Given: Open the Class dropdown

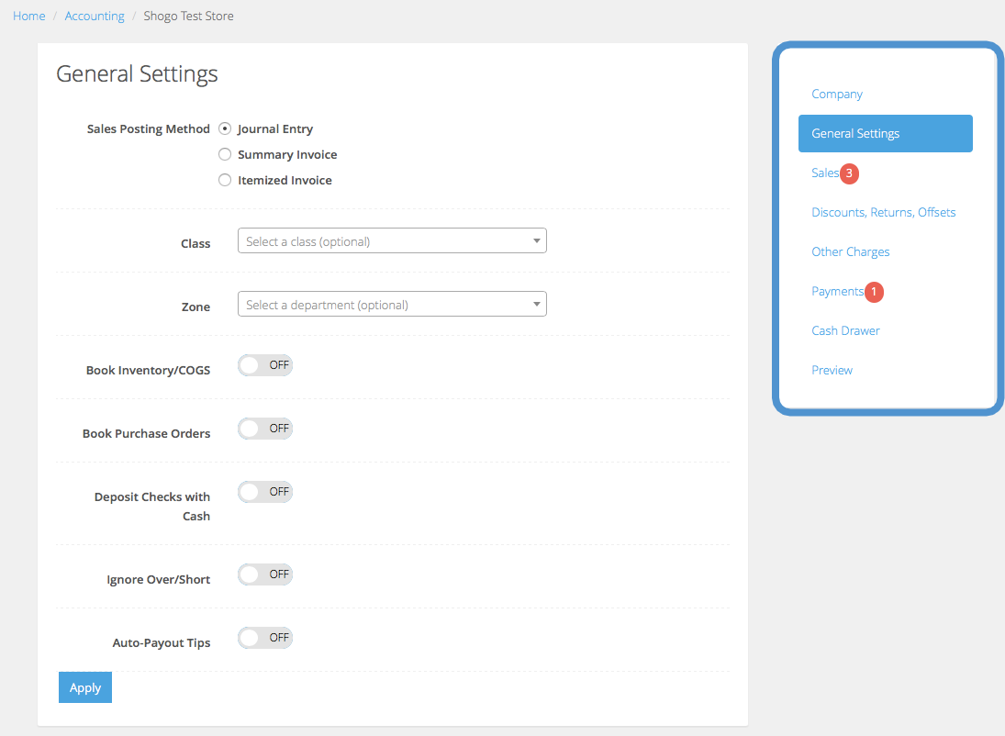Looking at the screenshot, I should click(x=392, y=241).
